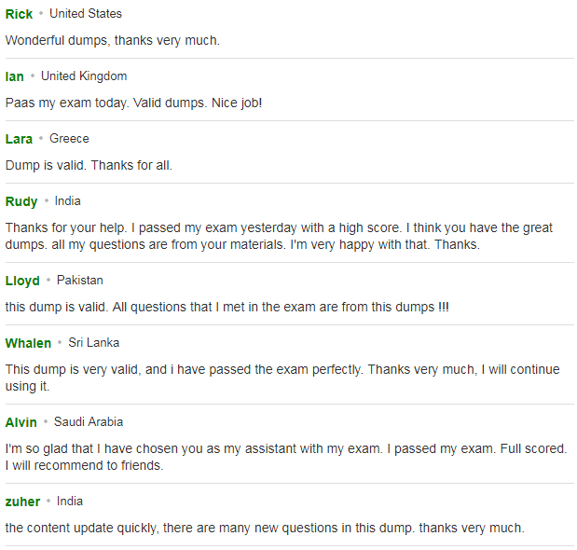Click "Wonderful dumps, thanks very much" review

(x=113, y=40)
